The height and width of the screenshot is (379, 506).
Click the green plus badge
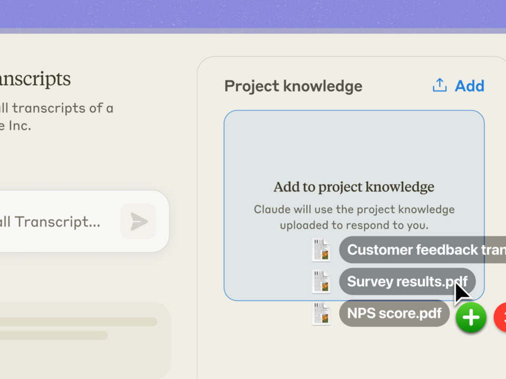click(471, 317)
